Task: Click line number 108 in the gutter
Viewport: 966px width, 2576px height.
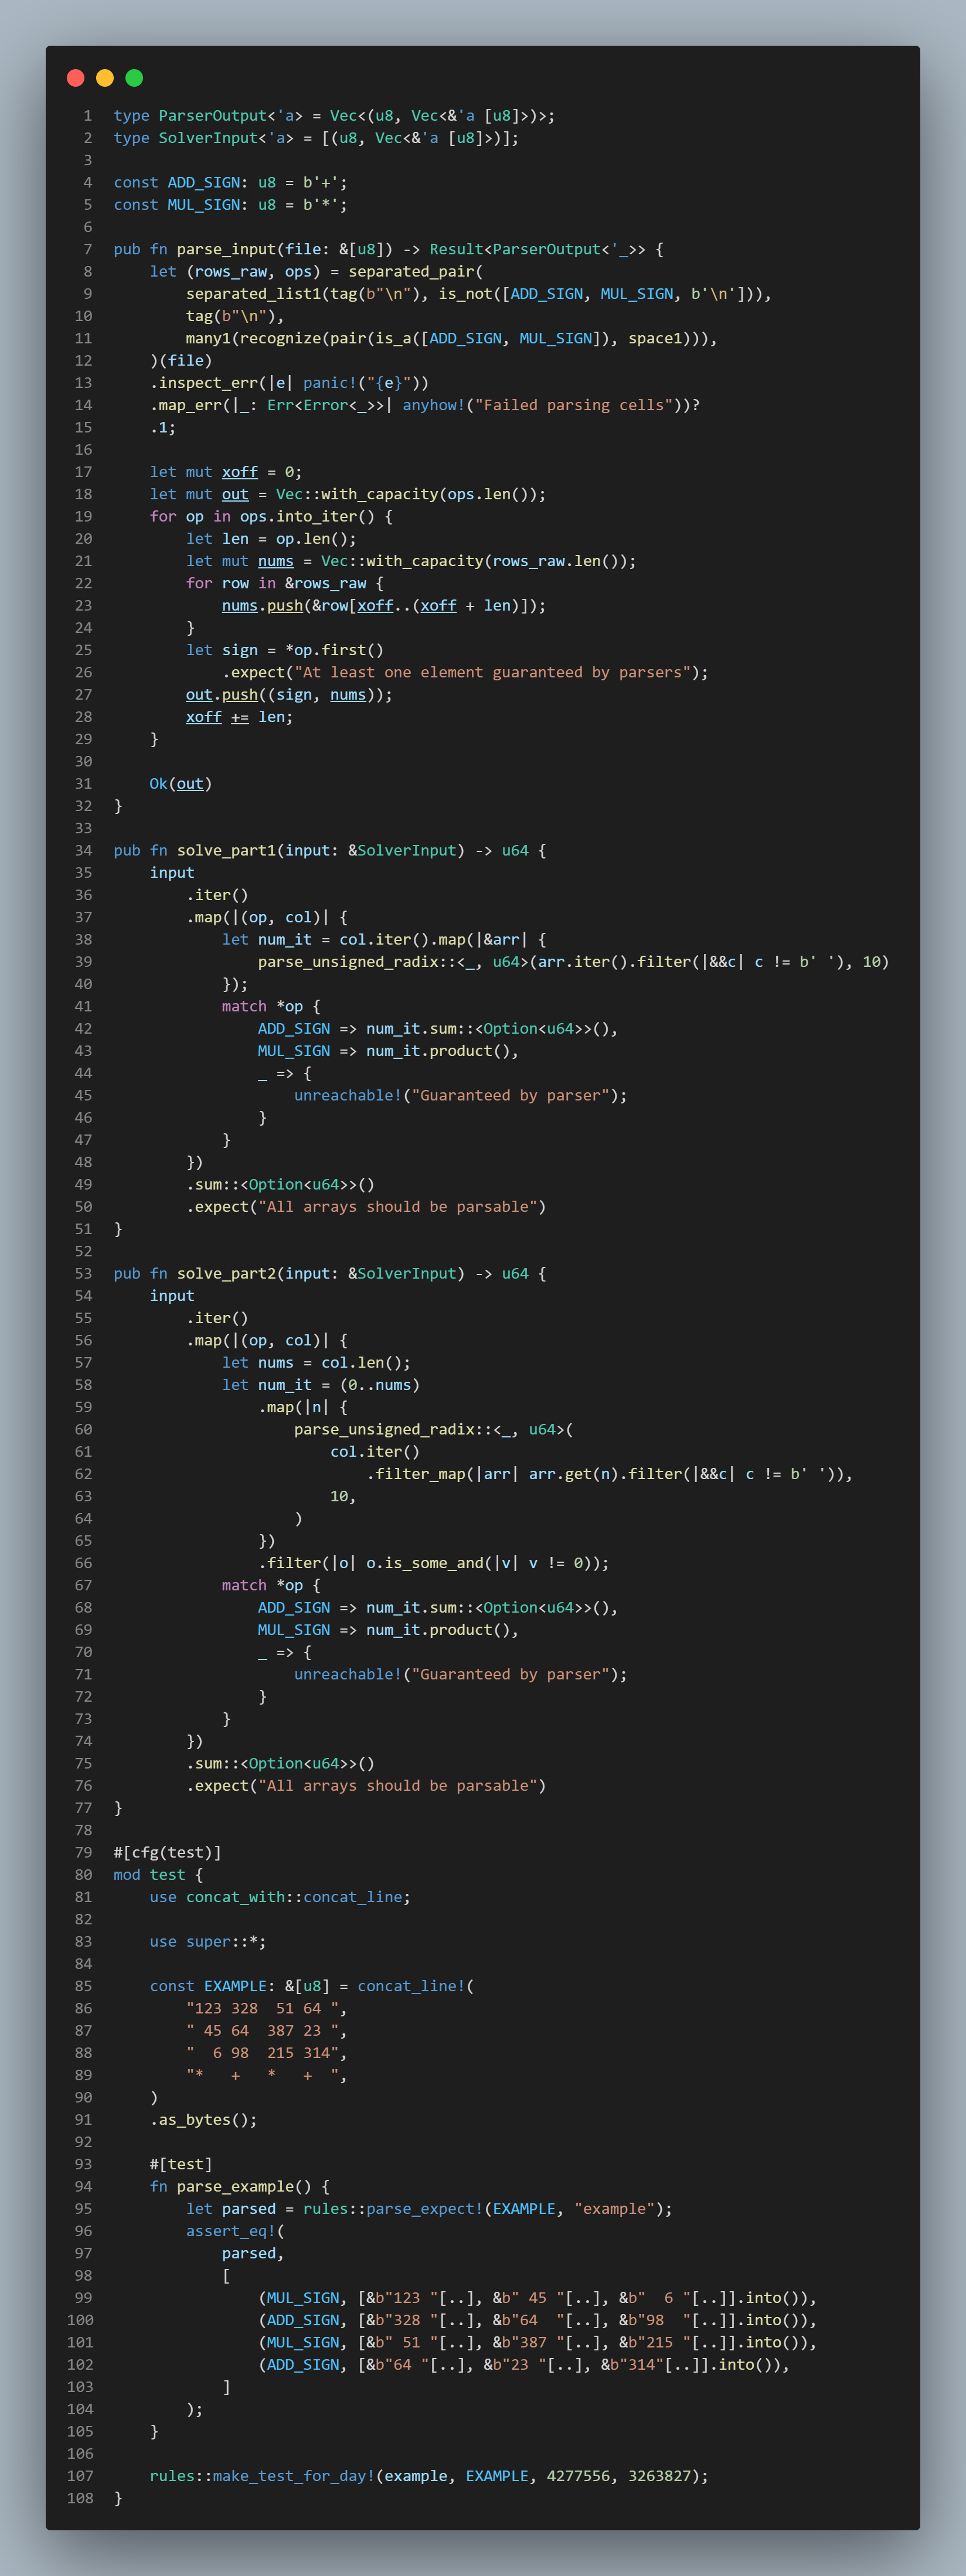Action: pos(79,2498)
